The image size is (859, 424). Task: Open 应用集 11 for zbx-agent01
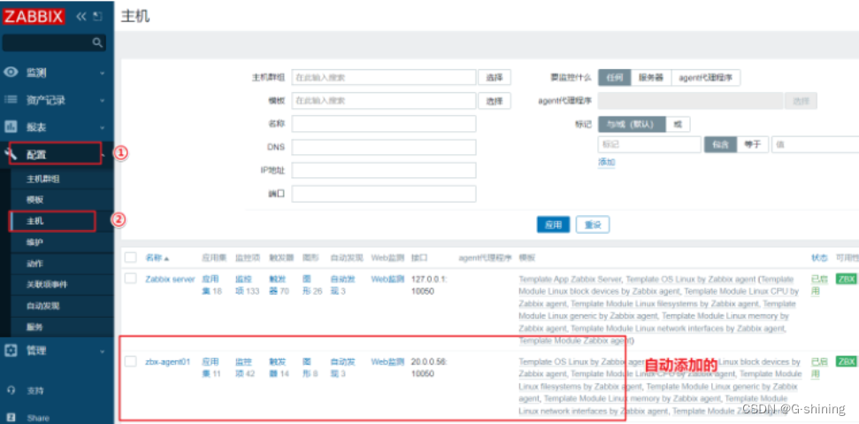click(x=211, y=367)
